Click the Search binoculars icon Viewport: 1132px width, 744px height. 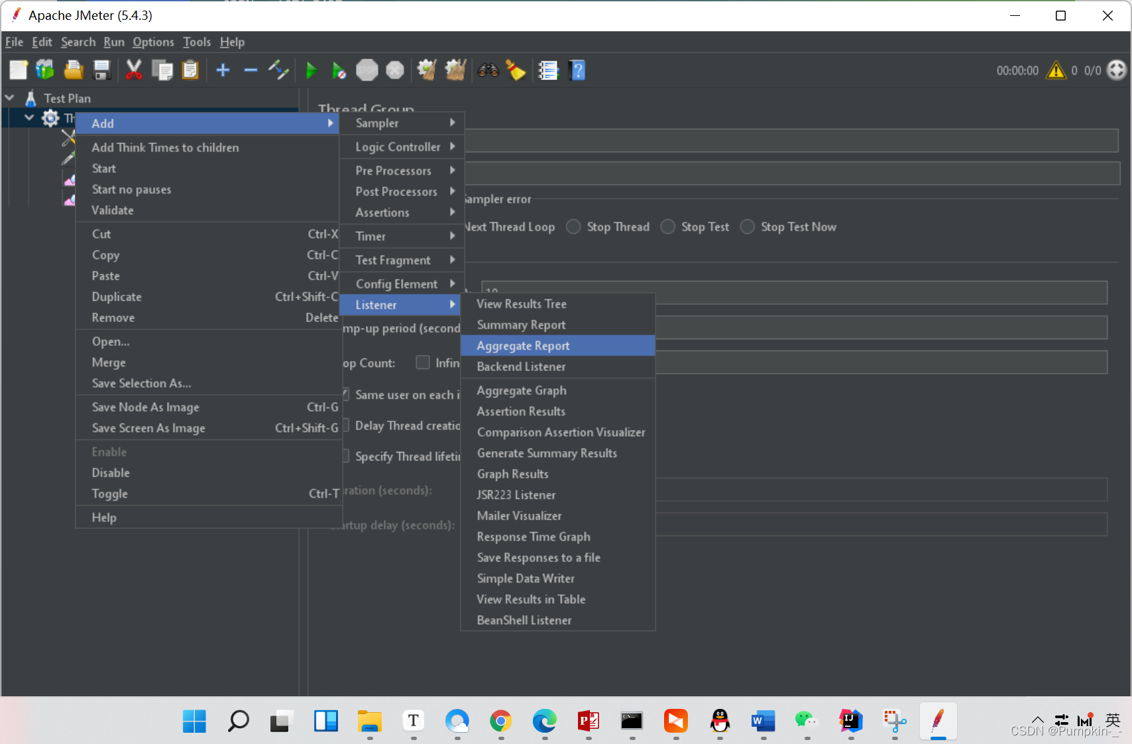(x=488, y=70)
